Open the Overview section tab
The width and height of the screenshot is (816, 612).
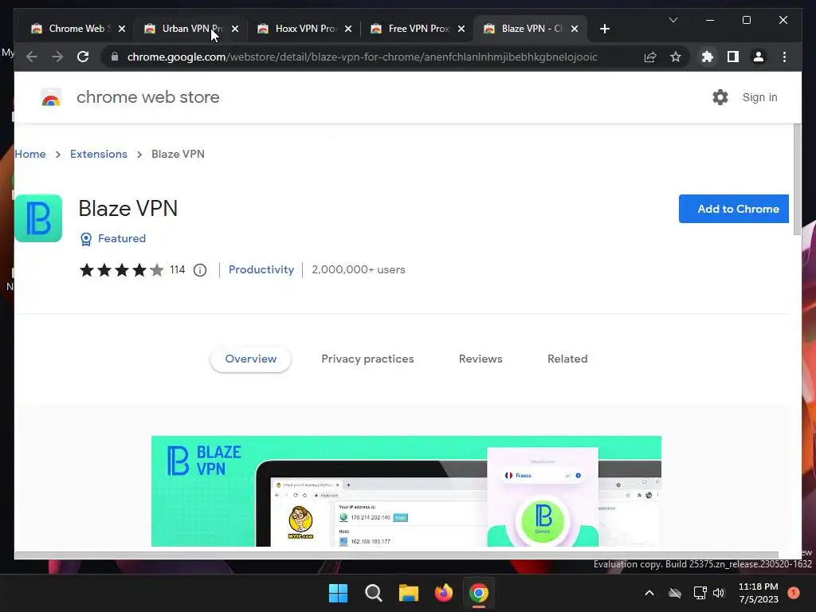[250, 359]
